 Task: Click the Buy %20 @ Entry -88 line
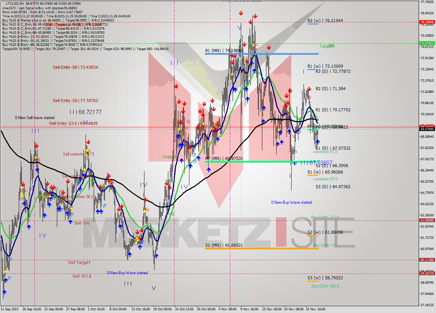click(x=52, y=45)
